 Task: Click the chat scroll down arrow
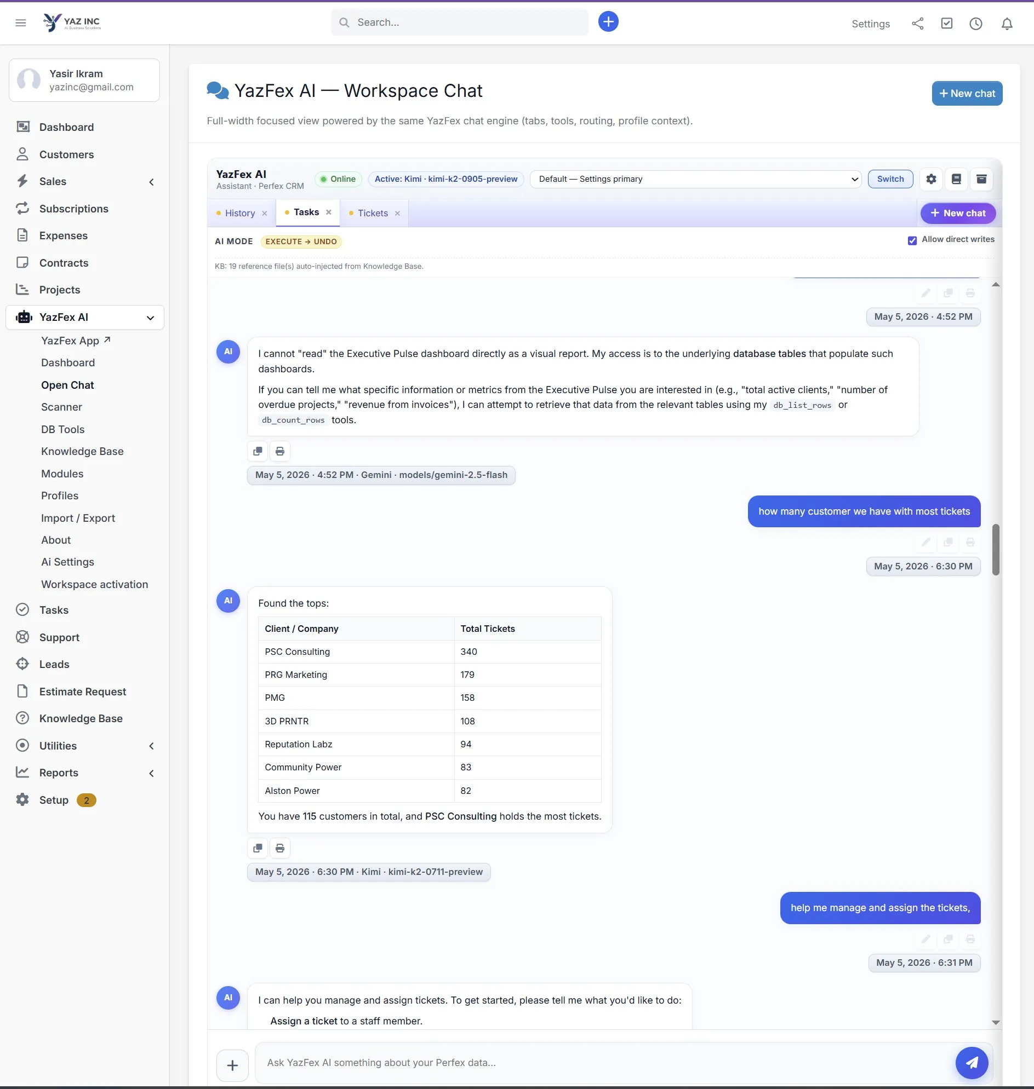pos(996,1022)
